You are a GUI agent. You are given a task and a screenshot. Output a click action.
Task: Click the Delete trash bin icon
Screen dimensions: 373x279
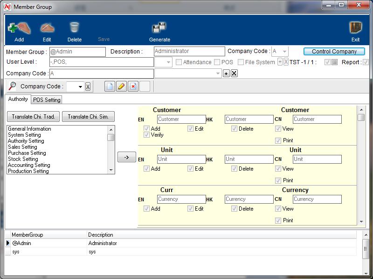coord(75,27)
